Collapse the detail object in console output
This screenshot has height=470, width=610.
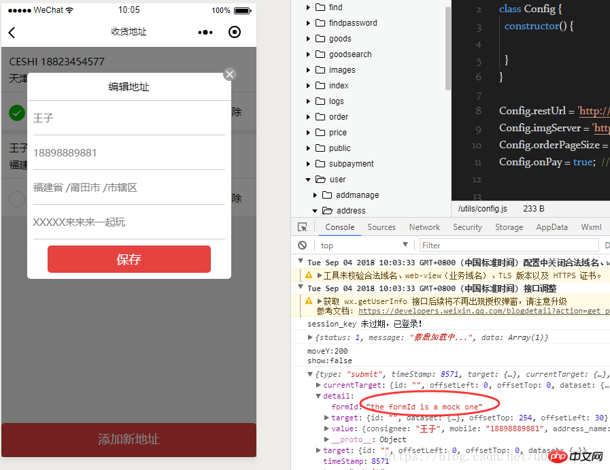318,395
